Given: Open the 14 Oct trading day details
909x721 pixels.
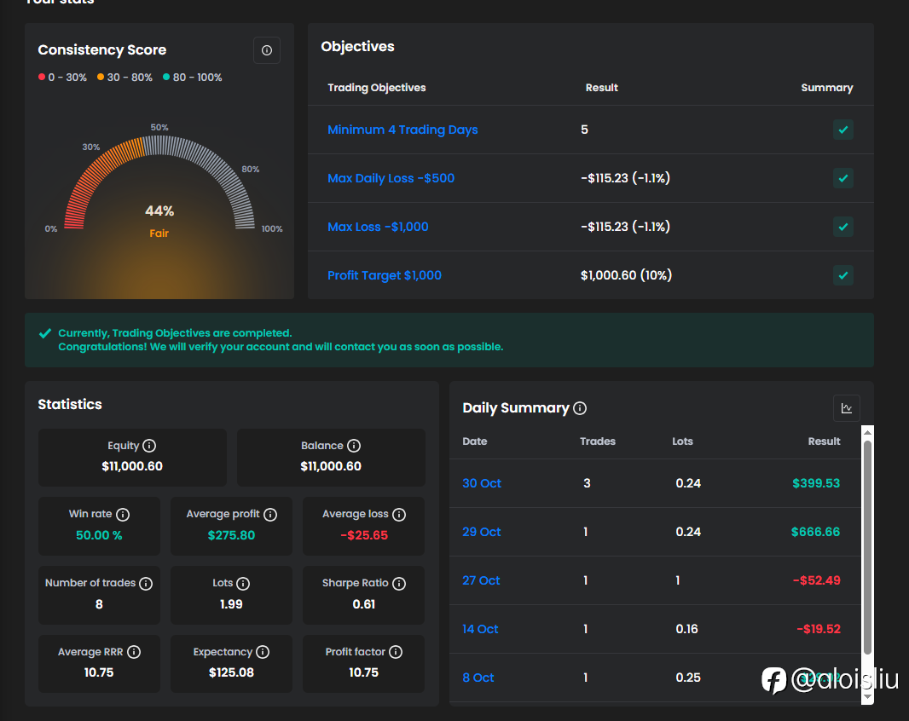Looking at the screenshot, I should point(480,629).
